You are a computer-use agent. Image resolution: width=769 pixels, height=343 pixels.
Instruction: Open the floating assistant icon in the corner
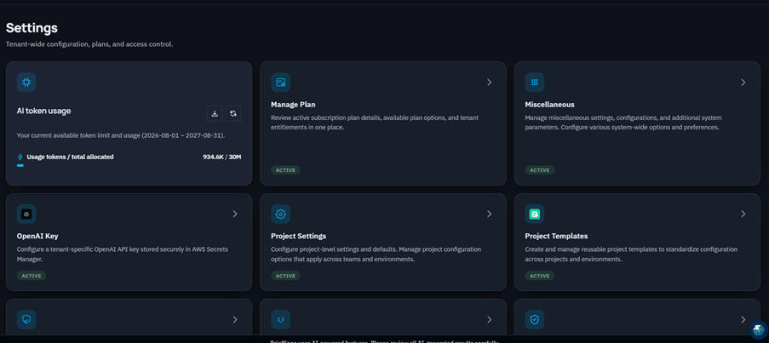758,329
